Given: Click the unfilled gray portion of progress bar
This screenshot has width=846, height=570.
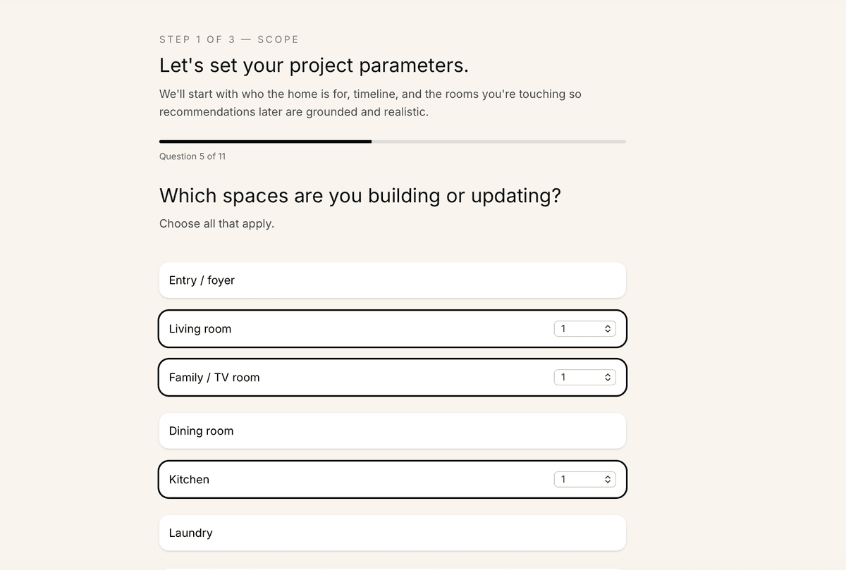Looking at the screenshot, I should tap(498, 142).
